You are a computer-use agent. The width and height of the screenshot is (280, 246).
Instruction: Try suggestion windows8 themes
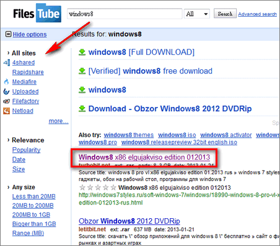tap(129, 135)
